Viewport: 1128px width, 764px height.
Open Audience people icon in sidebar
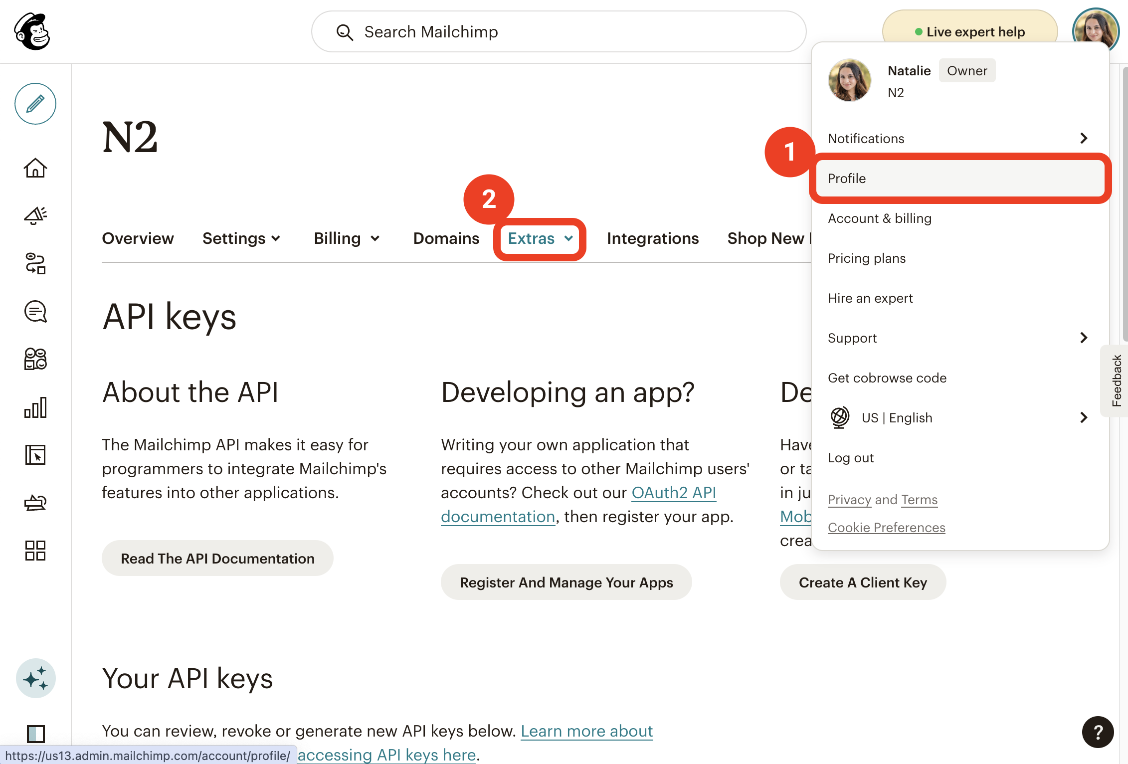coord(35,359)
